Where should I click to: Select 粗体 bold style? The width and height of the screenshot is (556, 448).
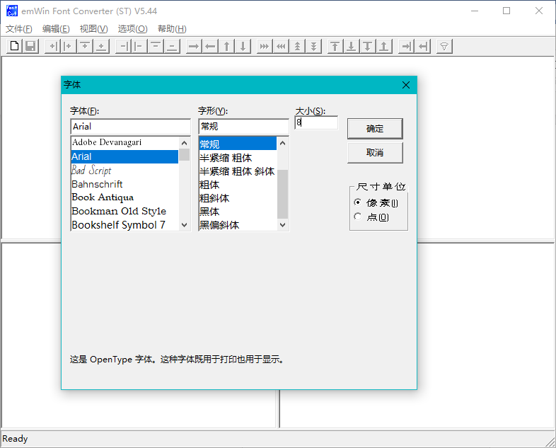click(x=238, y=185)
